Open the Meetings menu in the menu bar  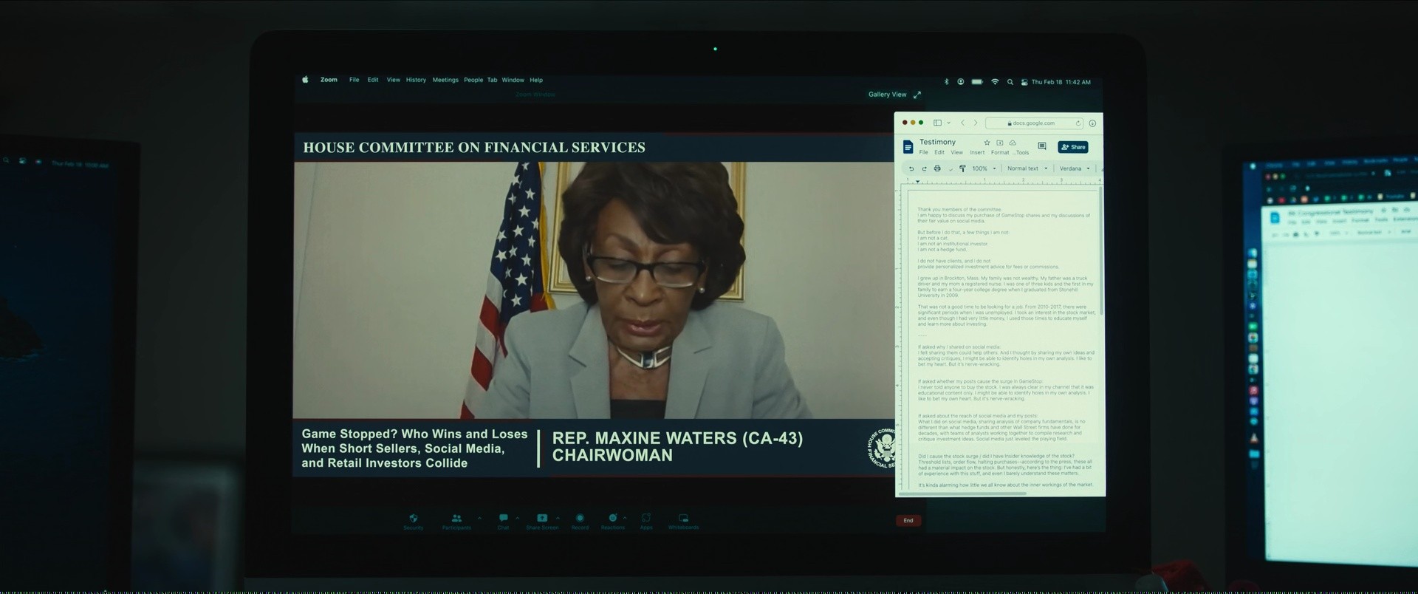pyautogui.click(x=445, y=80)
